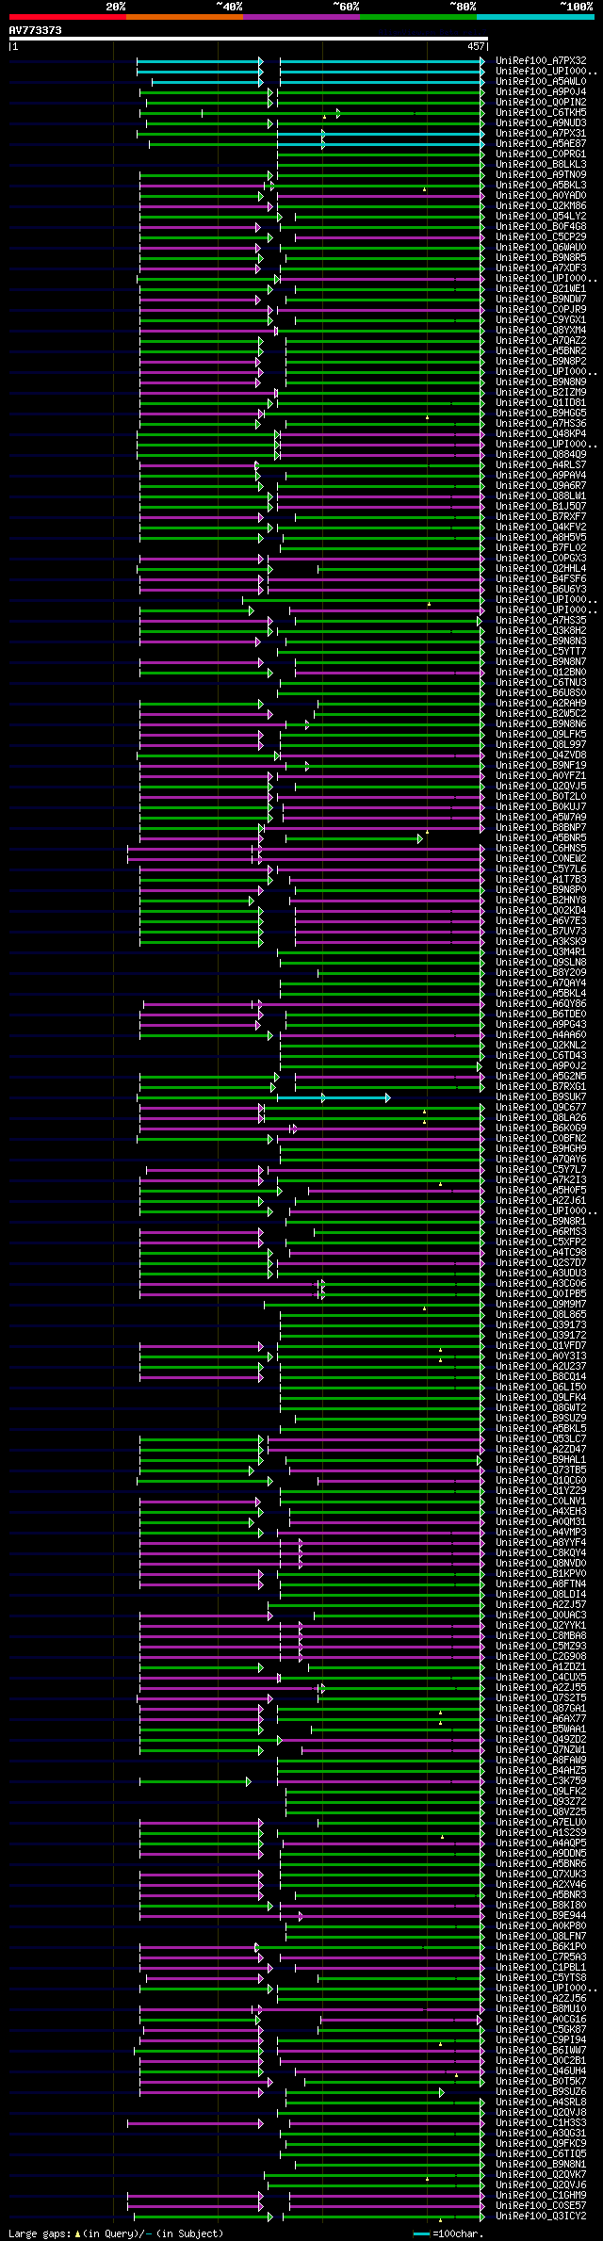Open hit UniRef100_Q88LW1
603x2241 pixels.
click(x=541, y=495)
